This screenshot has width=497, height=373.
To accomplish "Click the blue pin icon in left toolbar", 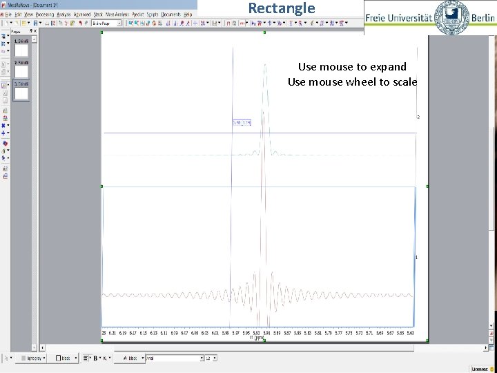I will tap(3, 158).
